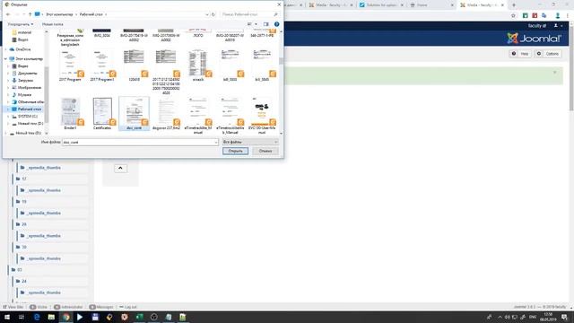Expand the Загрузки tree node
Image resolution: width=574 pixels, height=323 pixels.
8,80
